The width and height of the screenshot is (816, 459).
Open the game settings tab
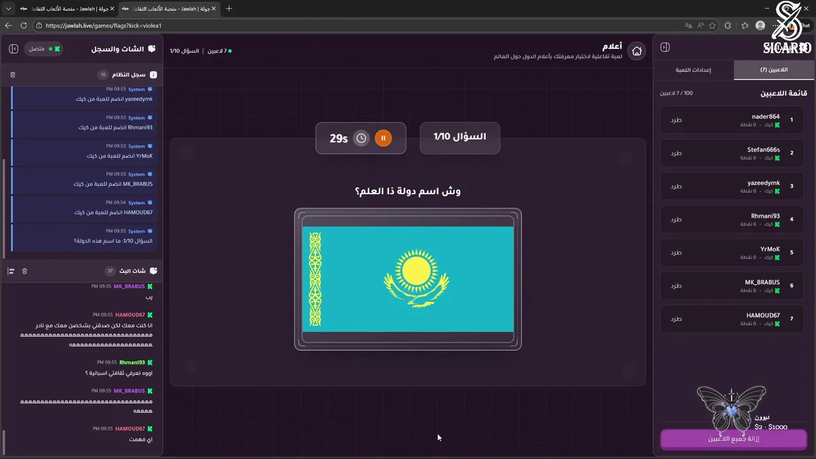coord(694,69)
